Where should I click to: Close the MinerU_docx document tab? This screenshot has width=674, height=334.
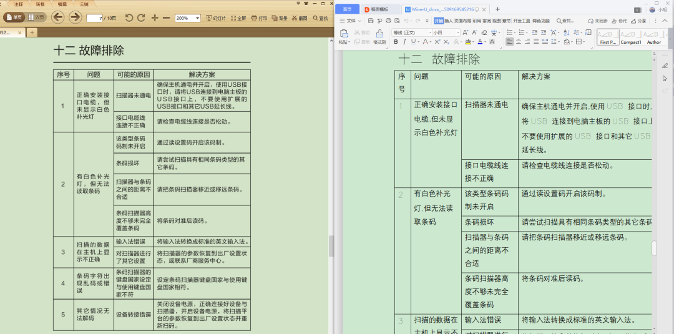pos(484,9)
